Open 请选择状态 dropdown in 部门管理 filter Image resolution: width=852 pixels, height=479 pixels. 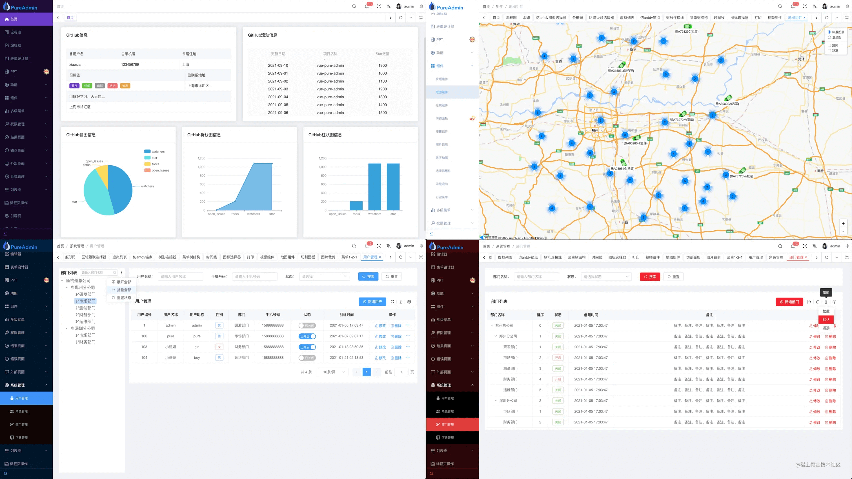606,277
